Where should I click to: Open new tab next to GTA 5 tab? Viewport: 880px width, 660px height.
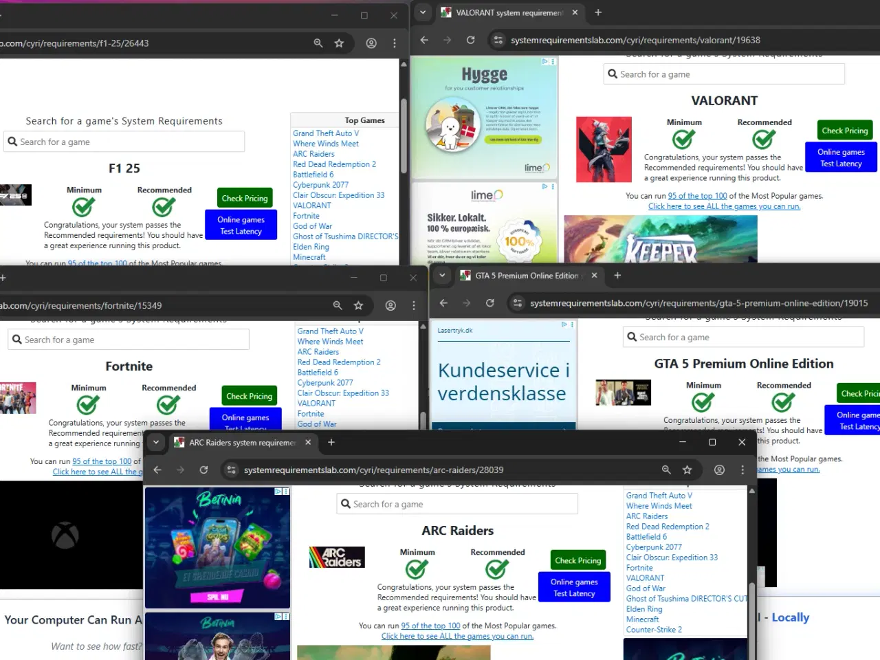617,276
